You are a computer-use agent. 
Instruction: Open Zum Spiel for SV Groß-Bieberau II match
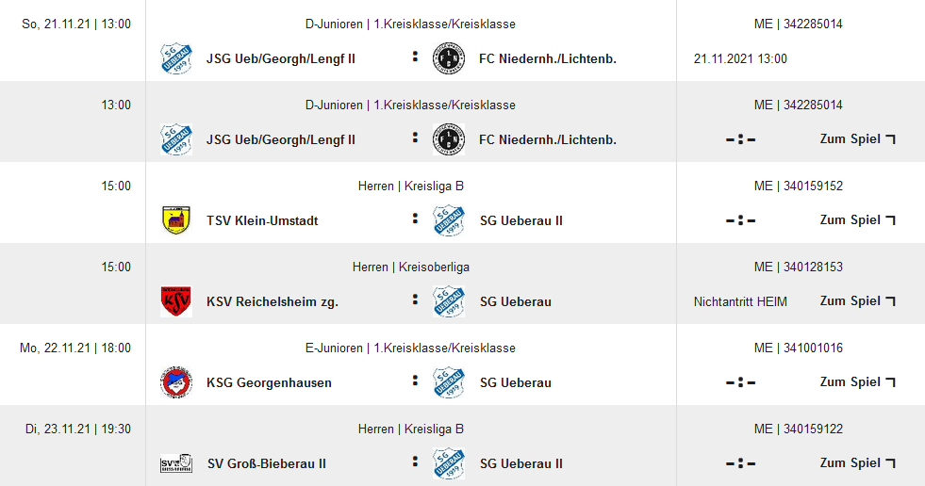click(857, 463)
